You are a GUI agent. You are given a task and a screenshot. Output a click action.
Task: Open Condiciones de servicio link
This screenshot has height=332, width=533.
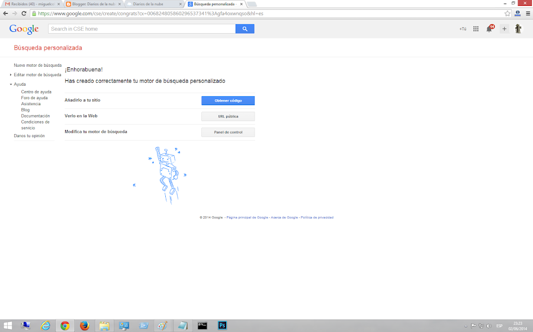pyautogui.click(x=35, y=125)
